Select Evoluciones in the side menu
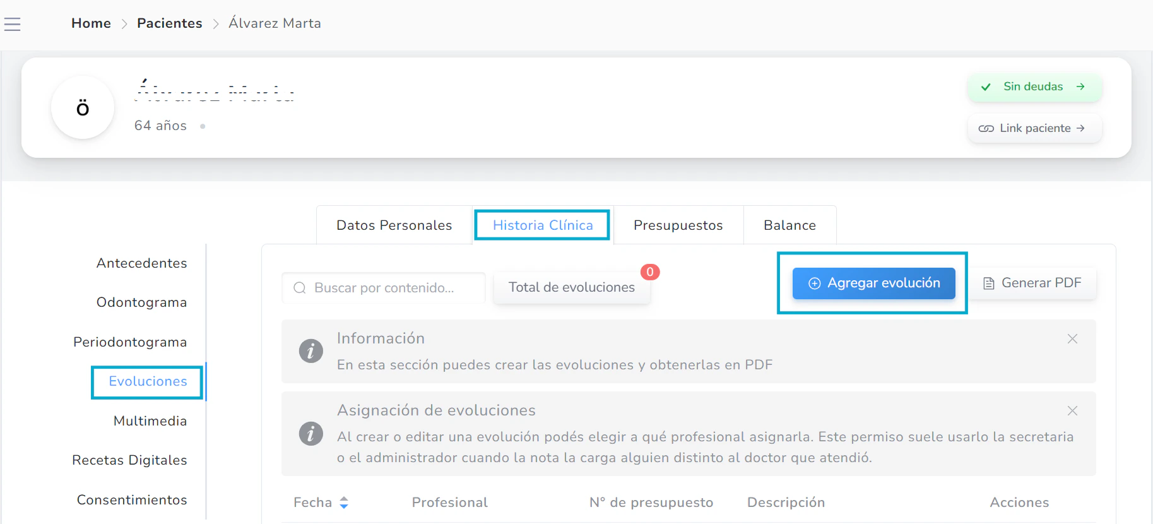Image resolution: width=1153 pixels, height=524 pixels. [148, 381]
